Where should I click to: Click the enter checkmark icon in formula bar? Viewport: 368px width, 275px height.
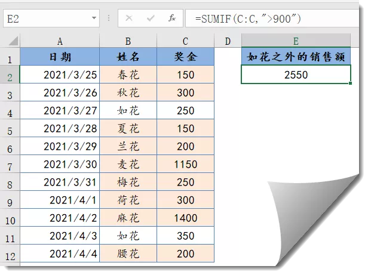point(151,18)
